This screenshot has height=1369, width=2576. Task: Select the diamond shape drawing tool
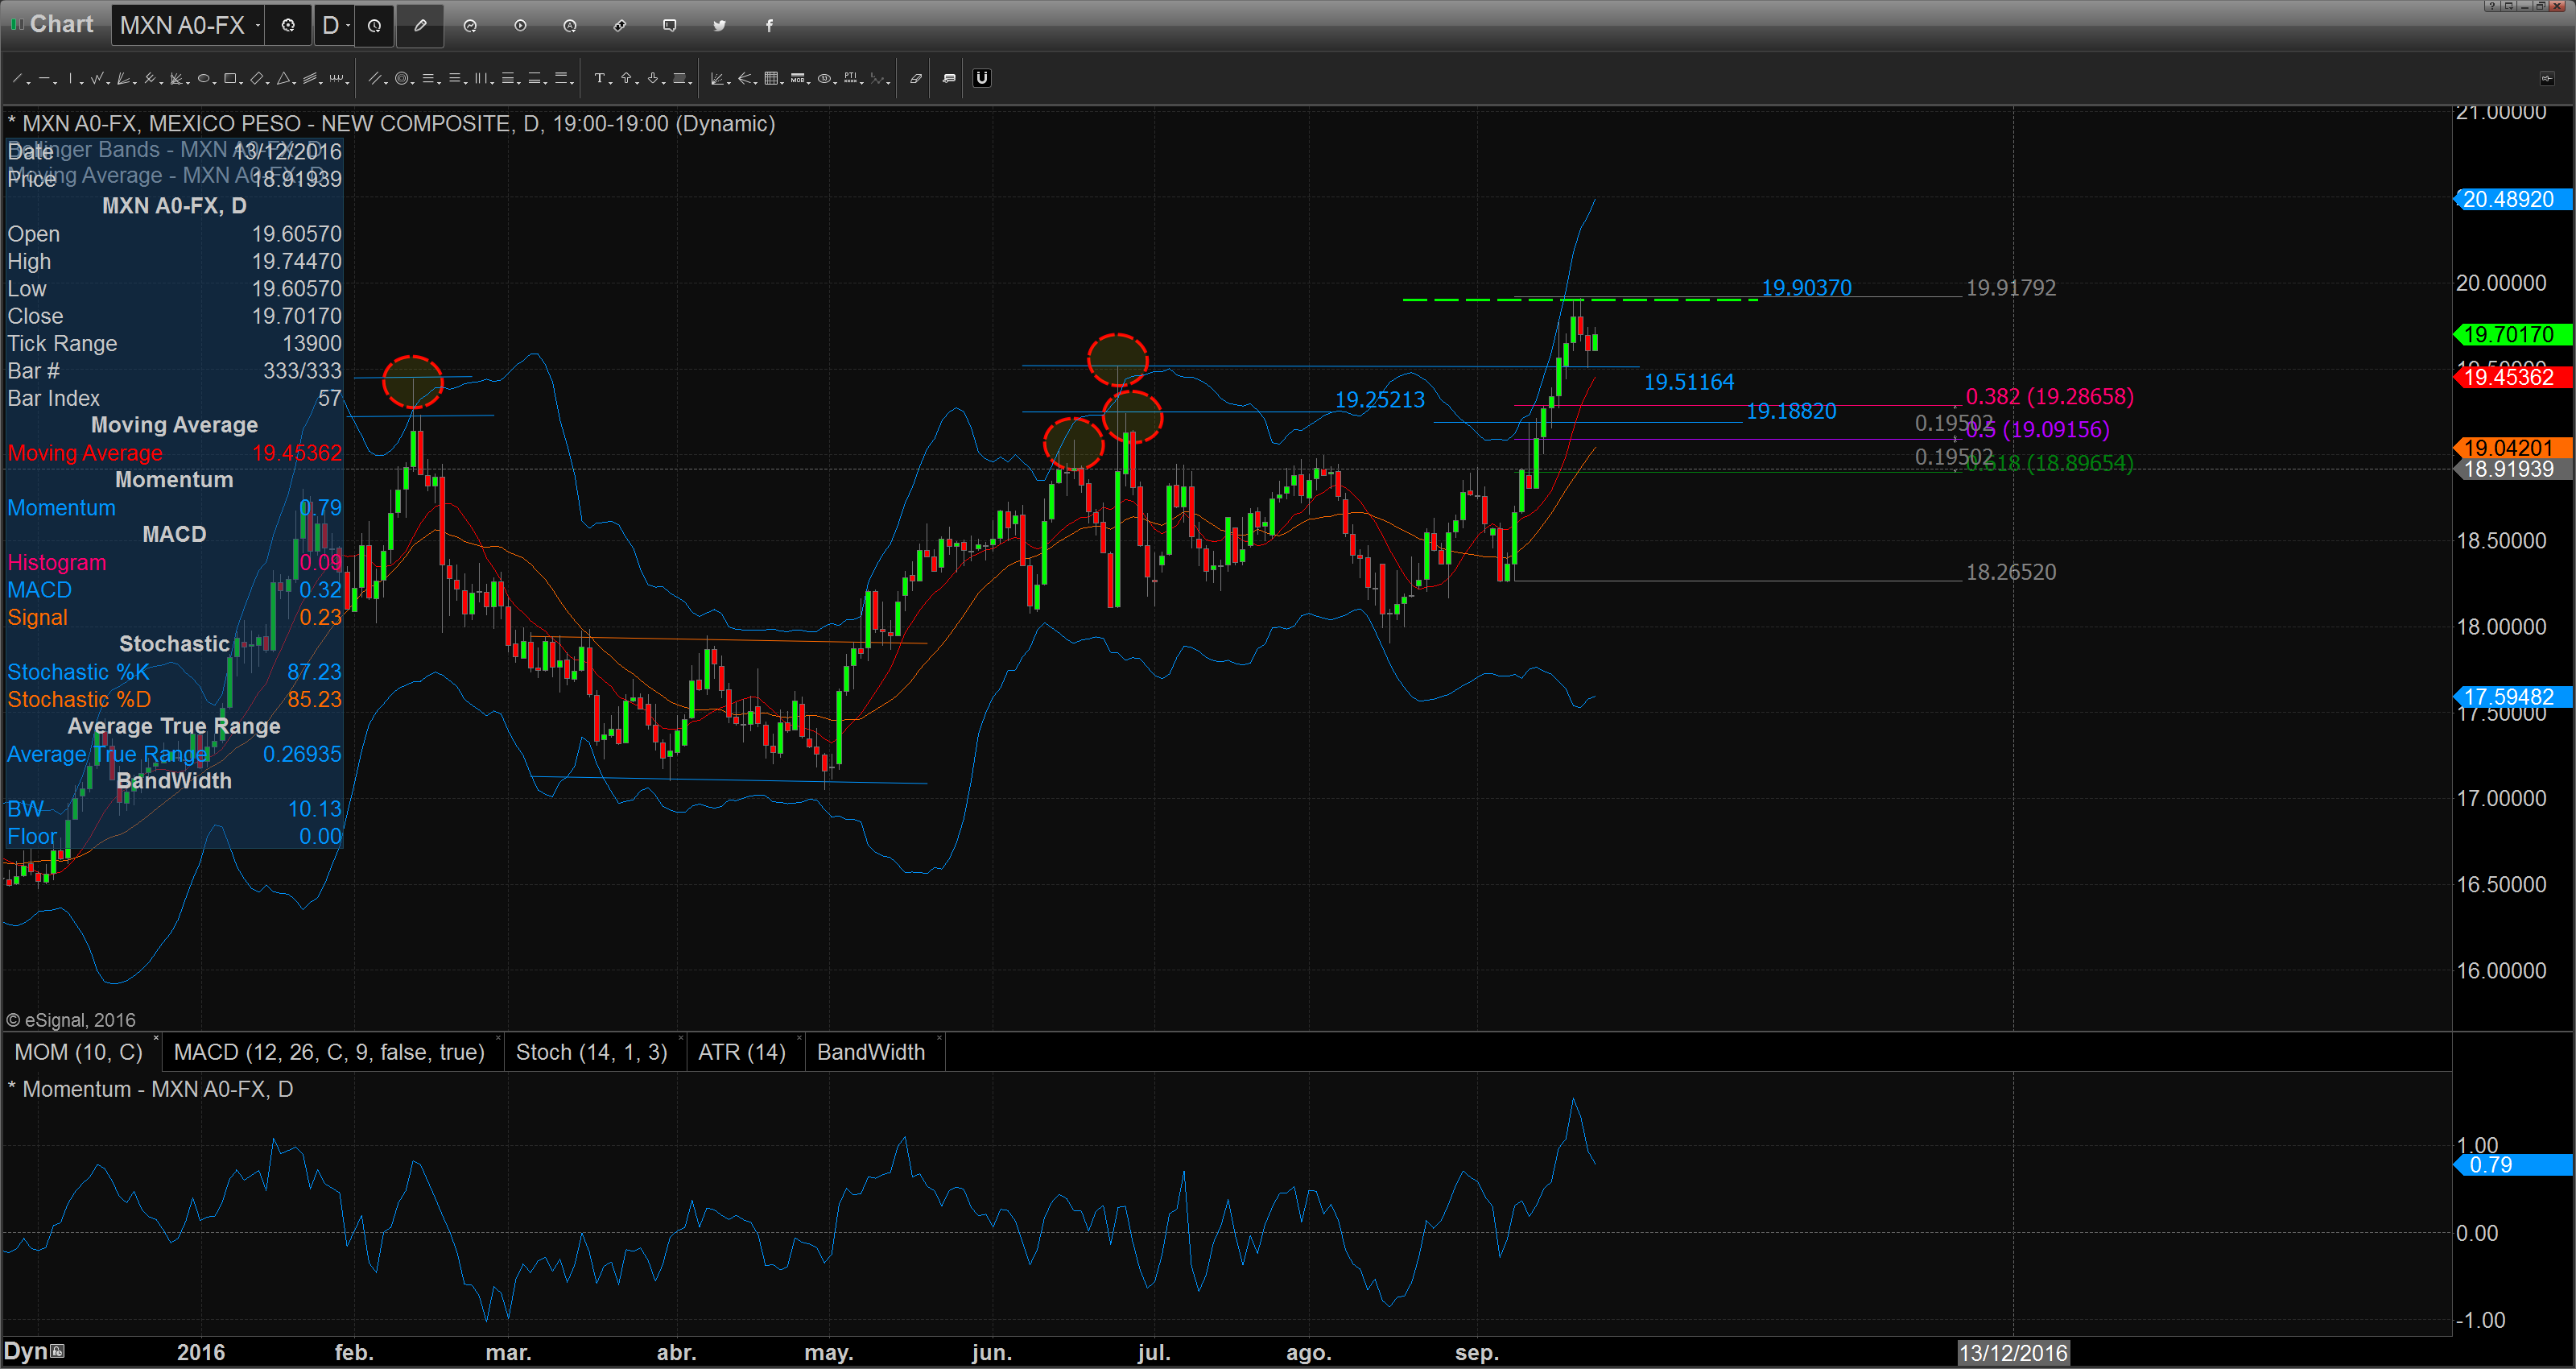pos(257,78)
